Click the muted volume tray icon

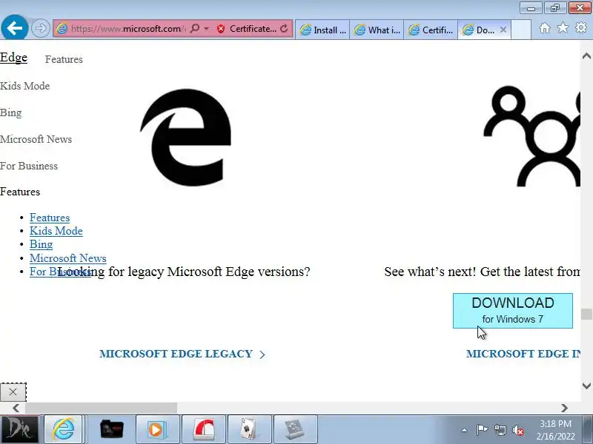point(518,430)
